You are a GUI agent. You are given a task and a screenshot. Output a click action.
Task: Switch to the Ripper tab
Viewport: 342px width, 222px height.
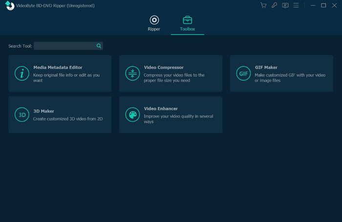click(154, 23)
